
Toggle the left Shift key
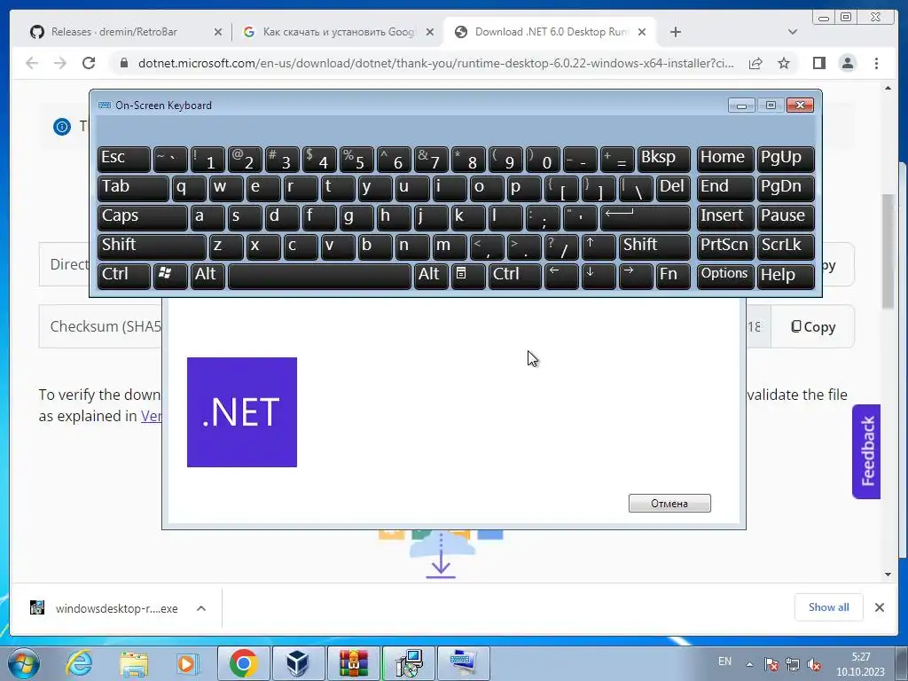[x=152, y=247]
